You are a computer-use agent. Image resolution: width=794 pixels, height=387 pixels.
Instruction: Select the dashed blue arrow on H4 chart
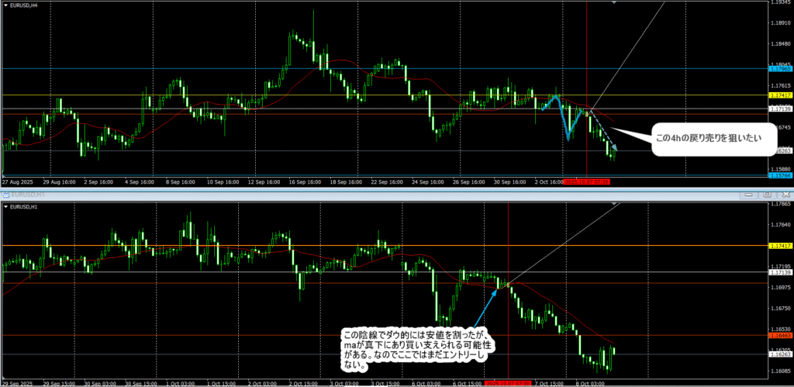tap(604, 130)
